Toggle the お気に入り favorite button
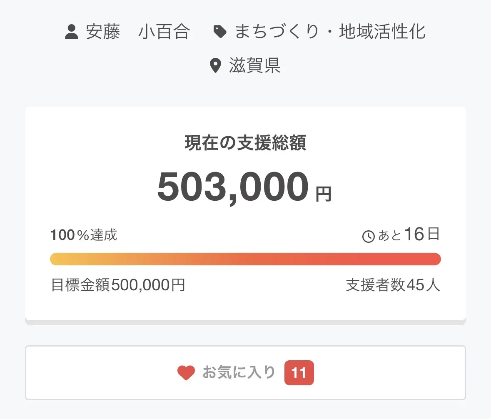The image size is (491, 419). (x=245, y=373)
